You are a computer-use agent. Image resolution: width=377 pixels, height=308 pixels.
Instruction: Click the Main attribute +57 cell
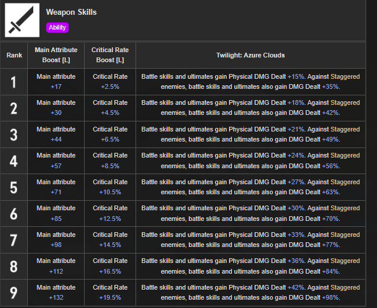pyautogui.click(x=56, y=161)
